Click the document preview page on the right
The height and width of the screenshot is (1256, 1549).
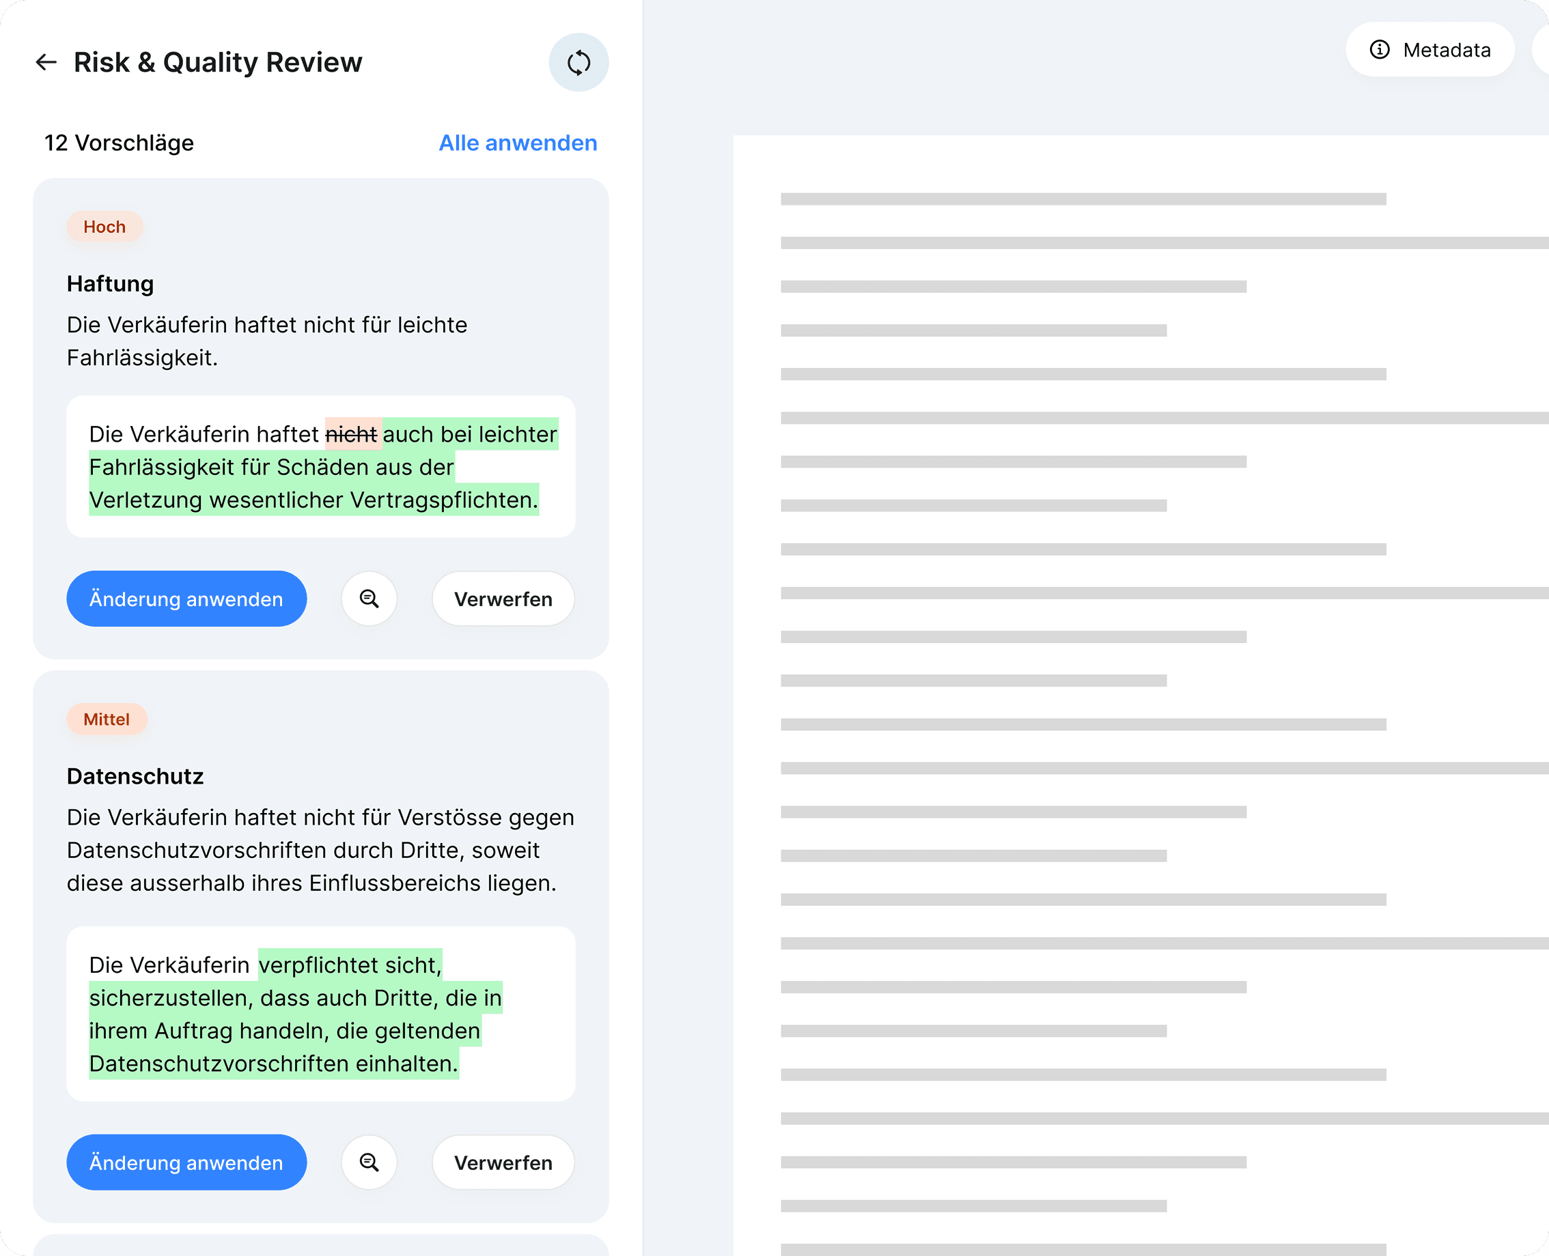click(1136, 651)
